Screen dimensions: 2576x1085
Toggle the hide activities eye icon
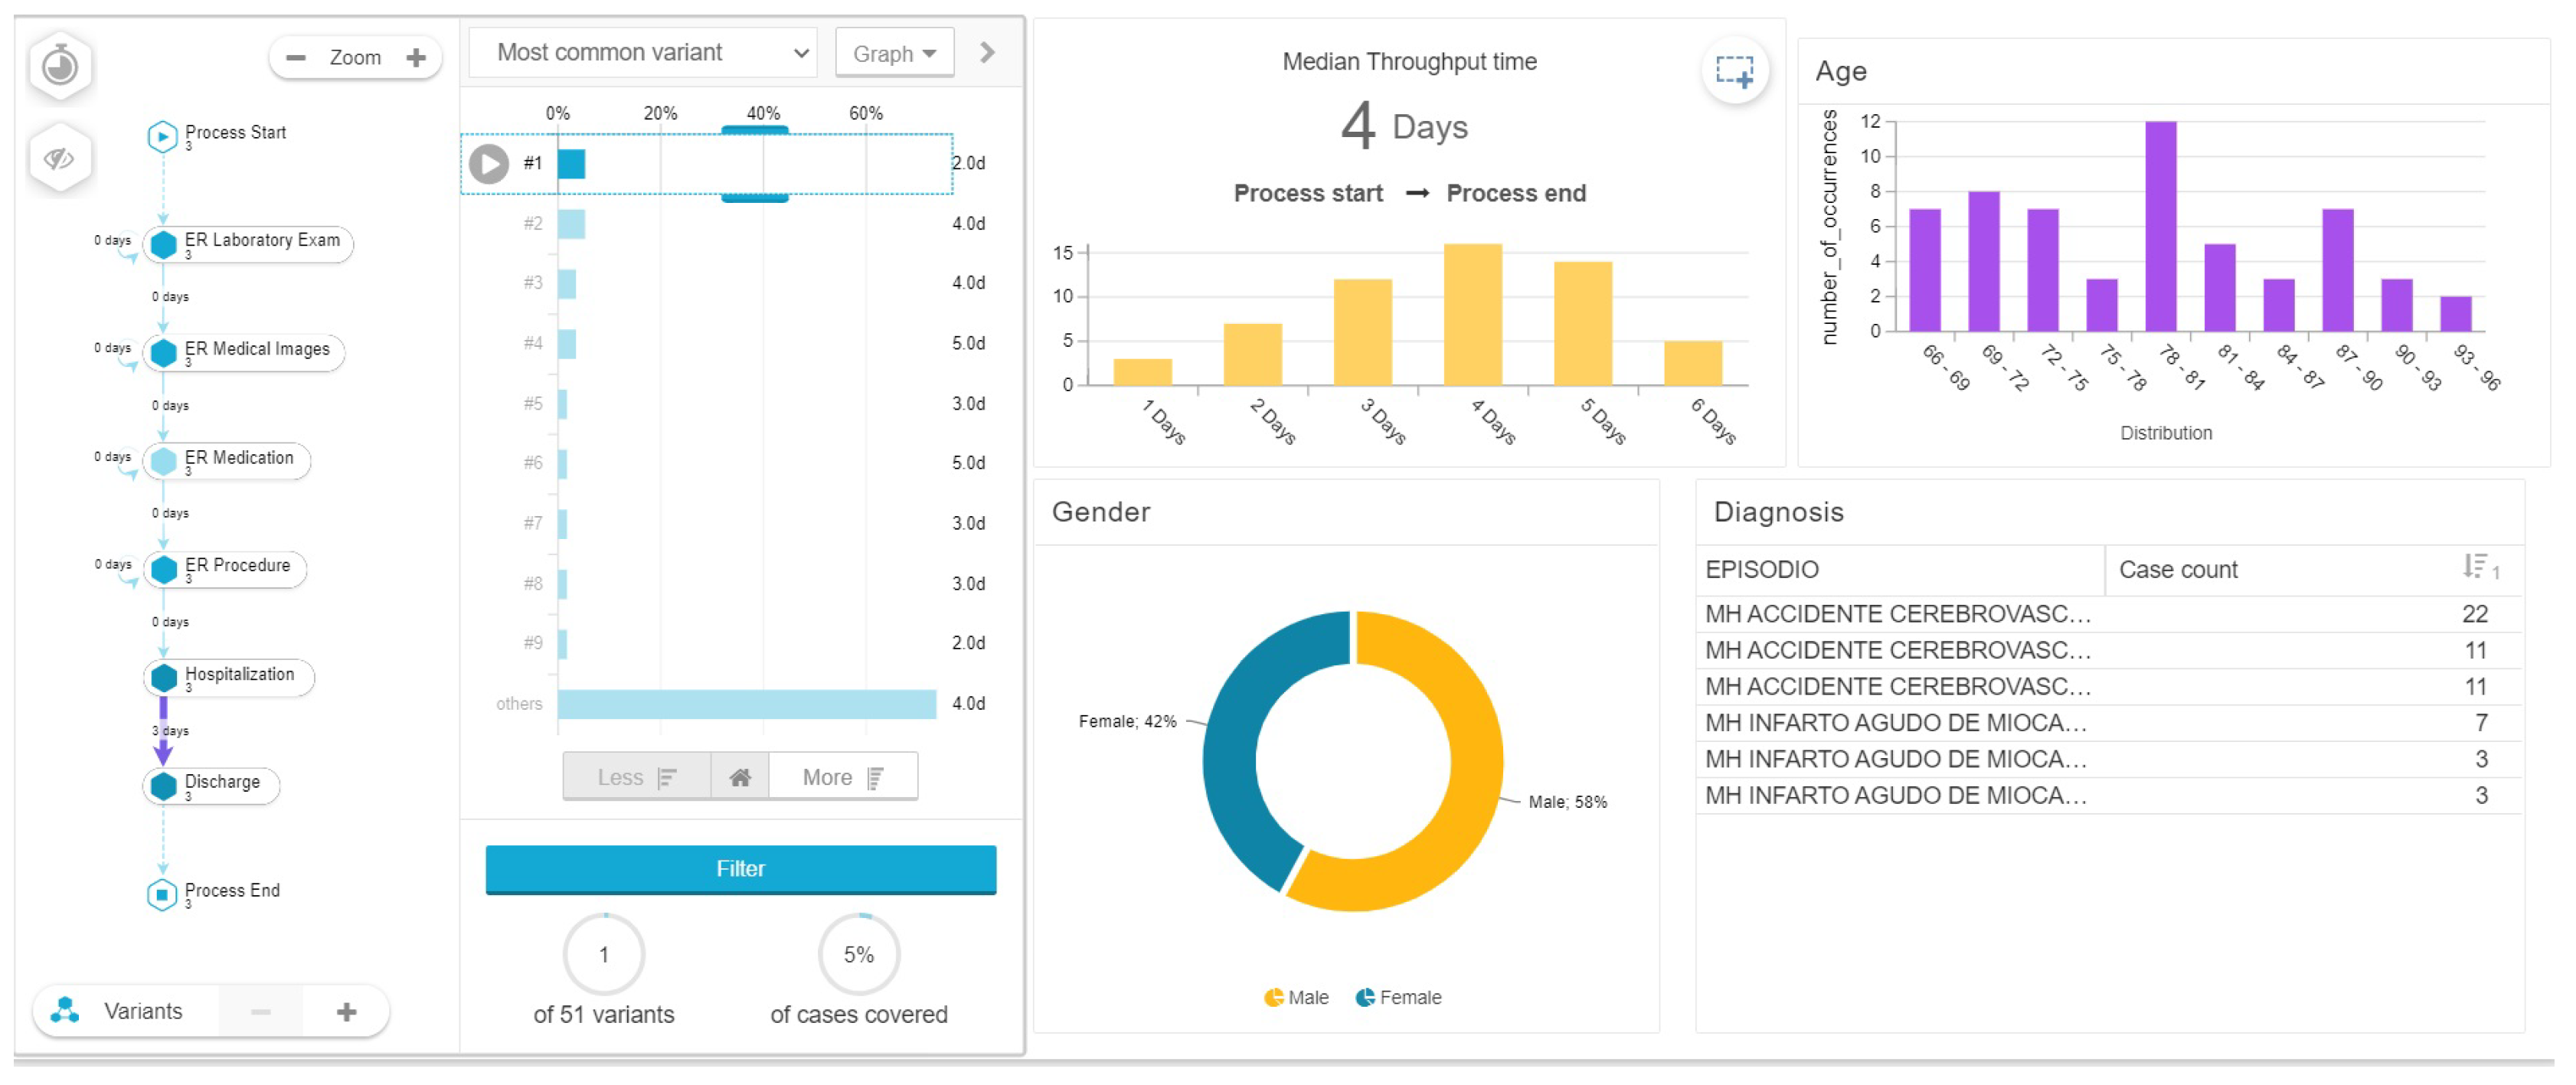(x=59, y=158)
